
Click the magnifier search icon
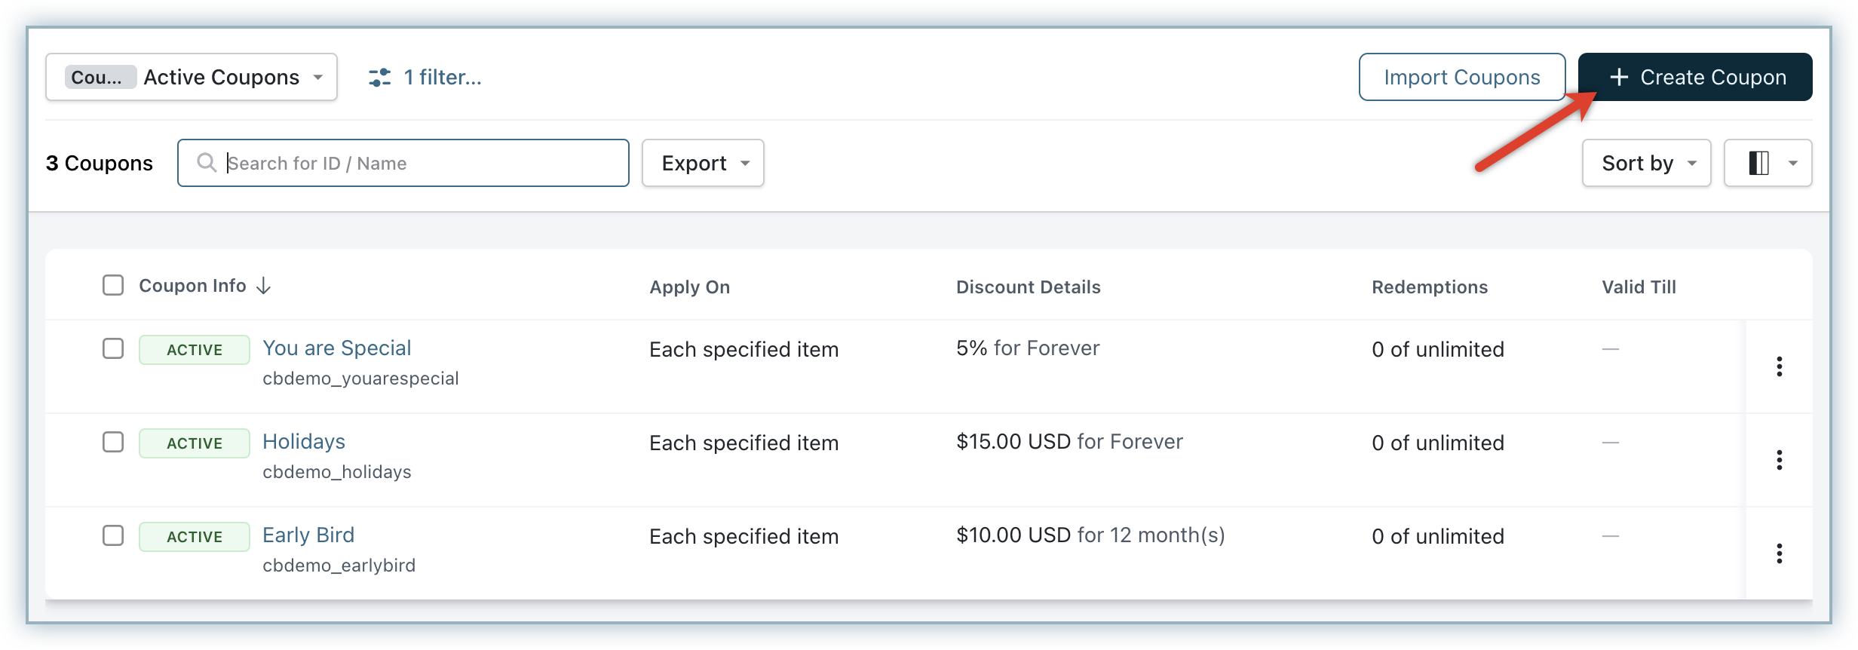(206, 163)
